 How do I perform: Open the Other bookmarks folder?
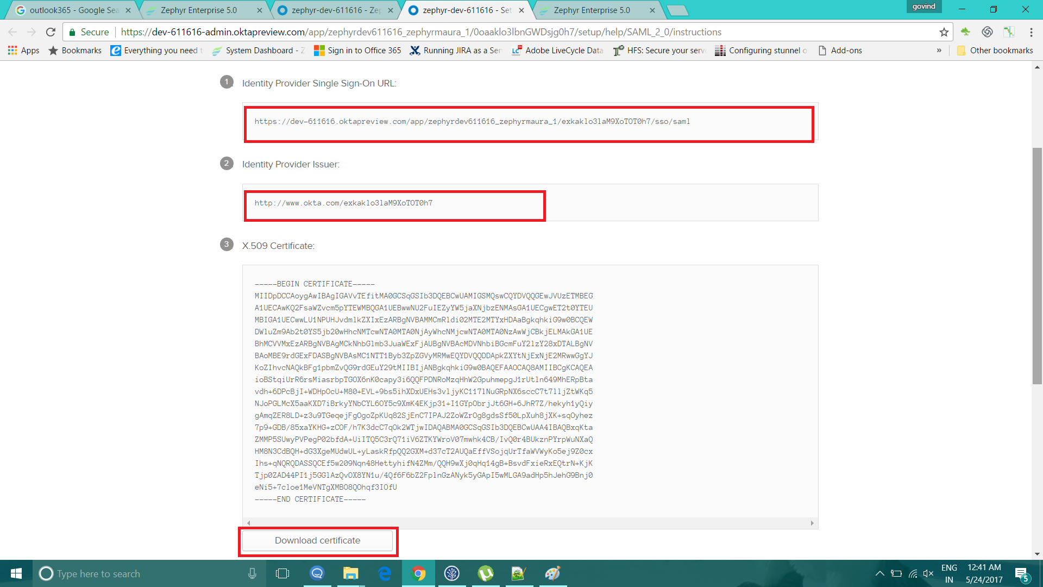click(x=995, y=51)
